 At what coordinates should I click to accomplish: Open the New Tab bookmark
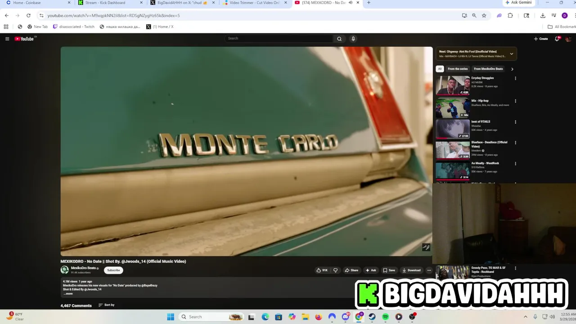(x=37, y=27)
